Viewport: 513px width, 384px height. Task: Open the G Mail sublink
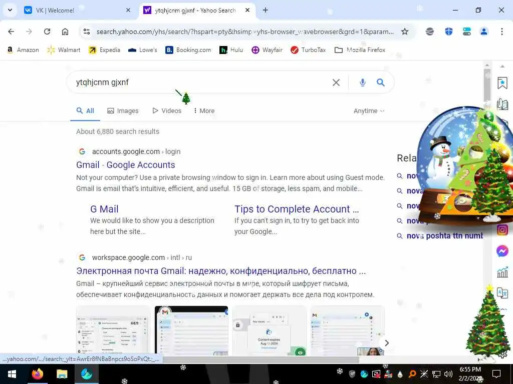tap(104, 209)
